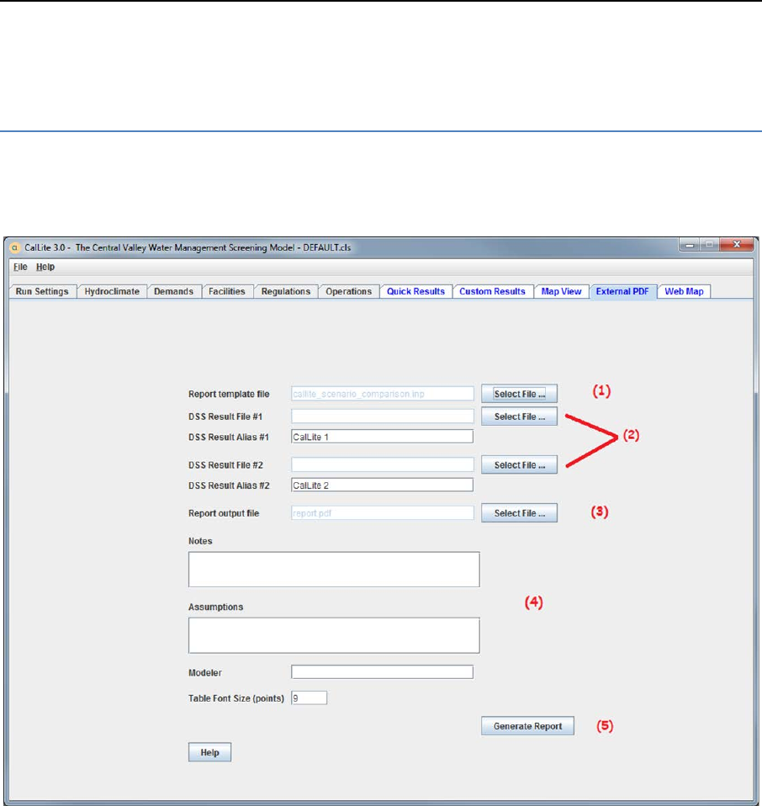Select File for DSS Result File #1
The height and width of the screenshot is (806, 762).
click(520, 416)
